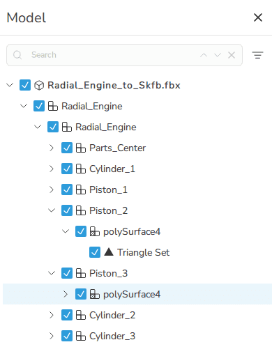Jump to previous search result arrow
Viewport: 272px width, 356px height.
pos(204,55)
